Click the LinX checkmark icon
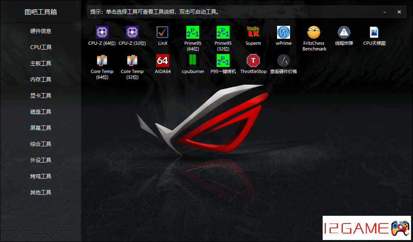Screen dimensions: 413x242 163,32
